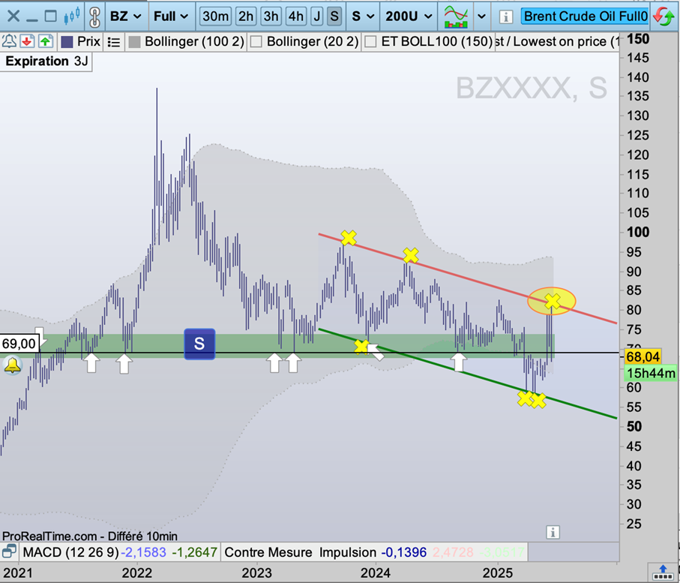This screenshot has width=680, height=583.
Task: Select the yellow cross near 100 level
Action: (349, 238)
